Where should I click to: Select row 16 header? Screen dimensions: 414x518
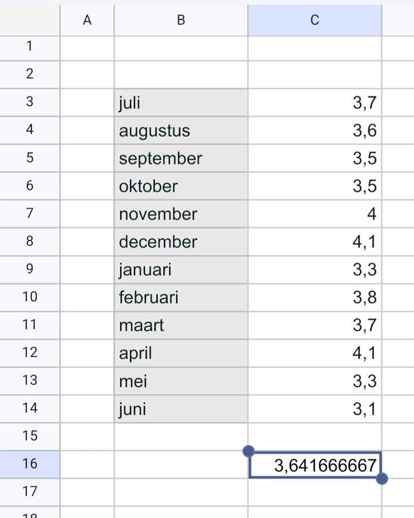coord(30,464)
